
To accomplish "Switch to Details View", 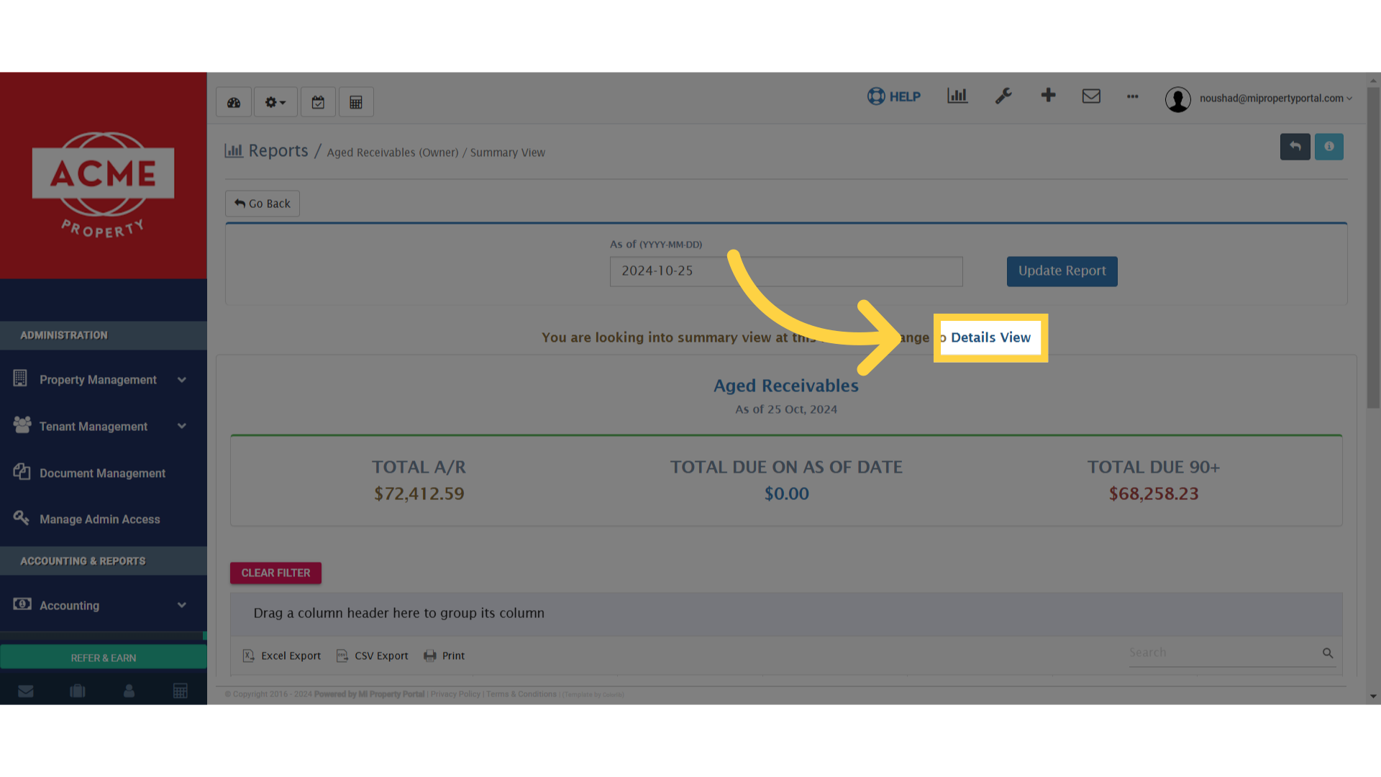I will (x=990, y=337).
